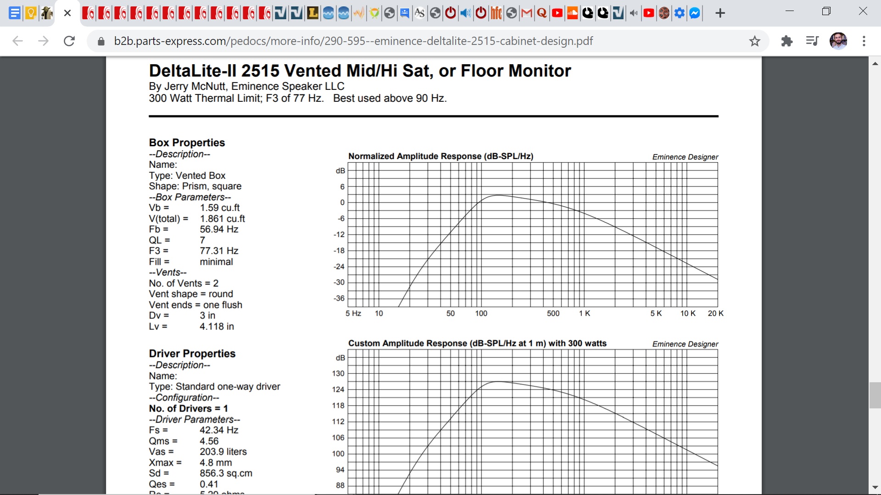Click the Lv value '4.118 in'
This screenshot has height=495, width=881.
[217, 326]
